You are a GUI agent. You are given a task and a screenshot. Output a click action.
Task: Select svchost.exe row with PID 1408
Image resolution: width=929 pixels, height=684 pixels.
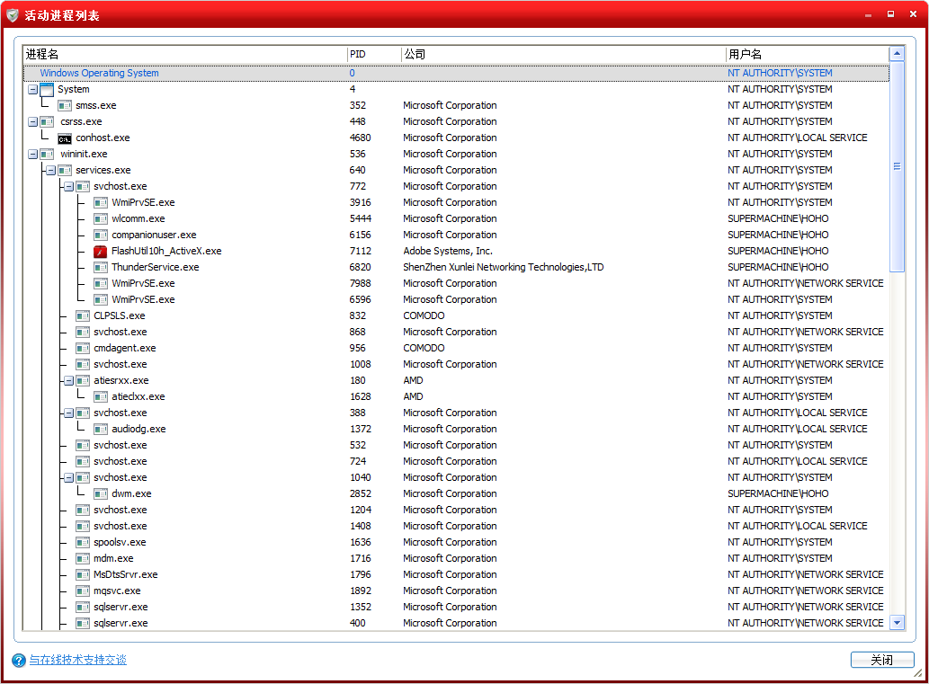[456, 526]
